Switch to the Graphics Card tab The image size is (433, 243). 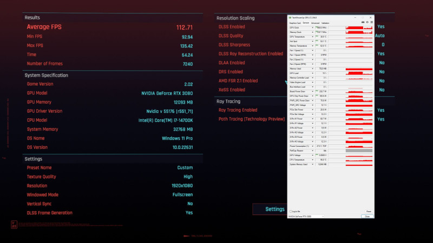[295, 23]
